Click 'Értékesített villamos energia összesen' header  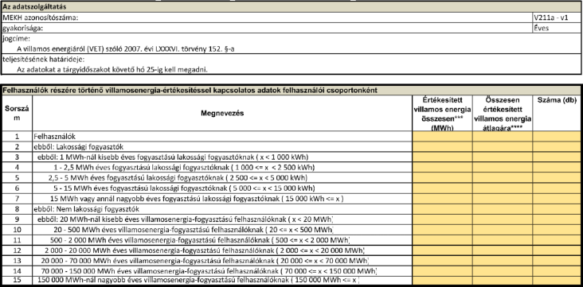click(443, 113)
